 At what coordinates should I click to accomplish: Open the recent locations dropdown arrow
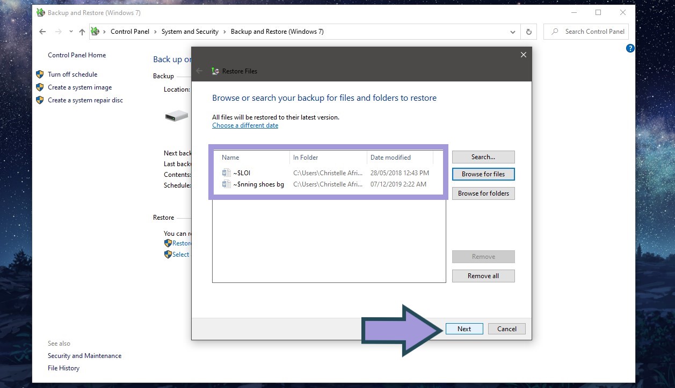pyautogui.click(x=71, y=32)
